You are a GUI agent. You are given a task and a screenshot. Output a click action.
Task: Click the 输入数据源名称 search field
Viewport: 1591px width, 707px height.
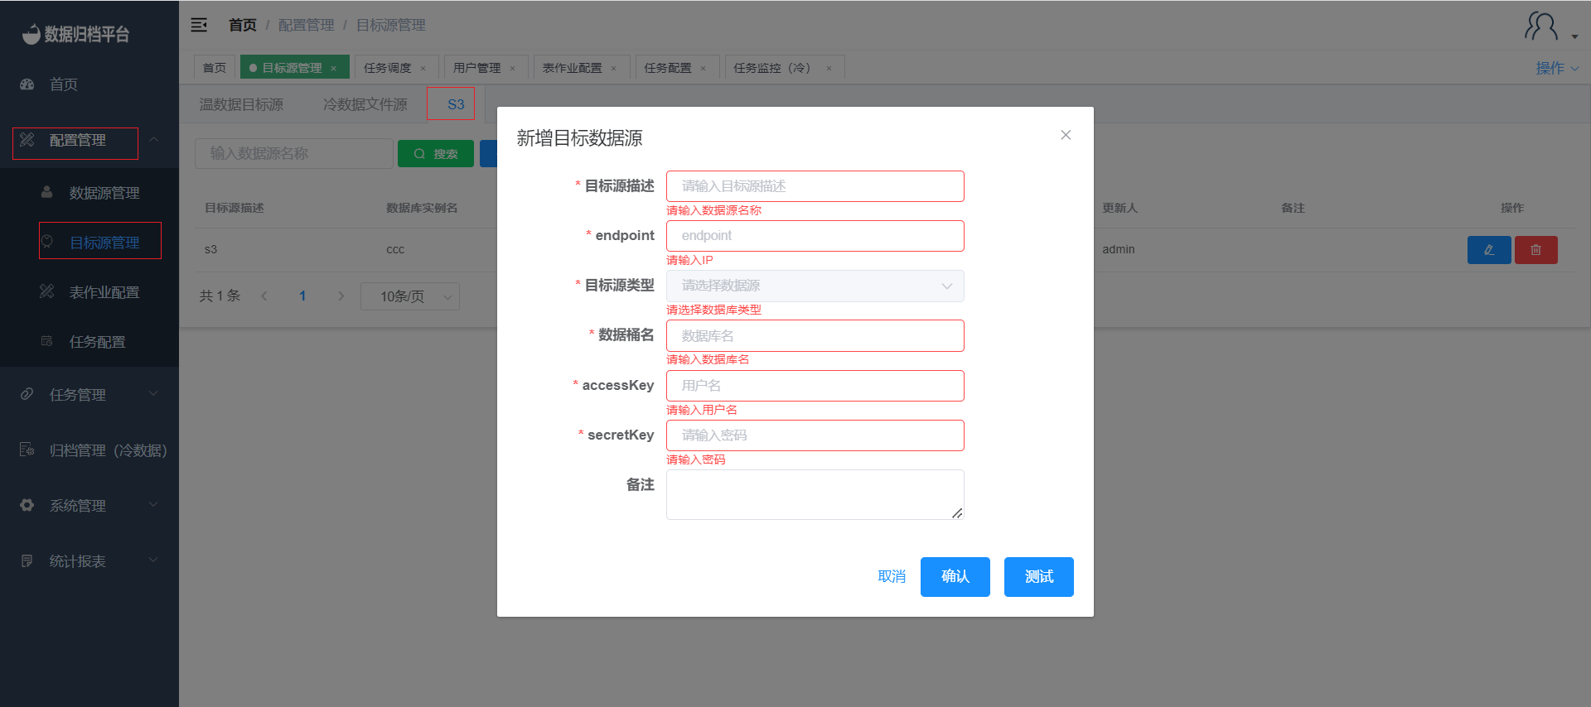click(294, 153)
